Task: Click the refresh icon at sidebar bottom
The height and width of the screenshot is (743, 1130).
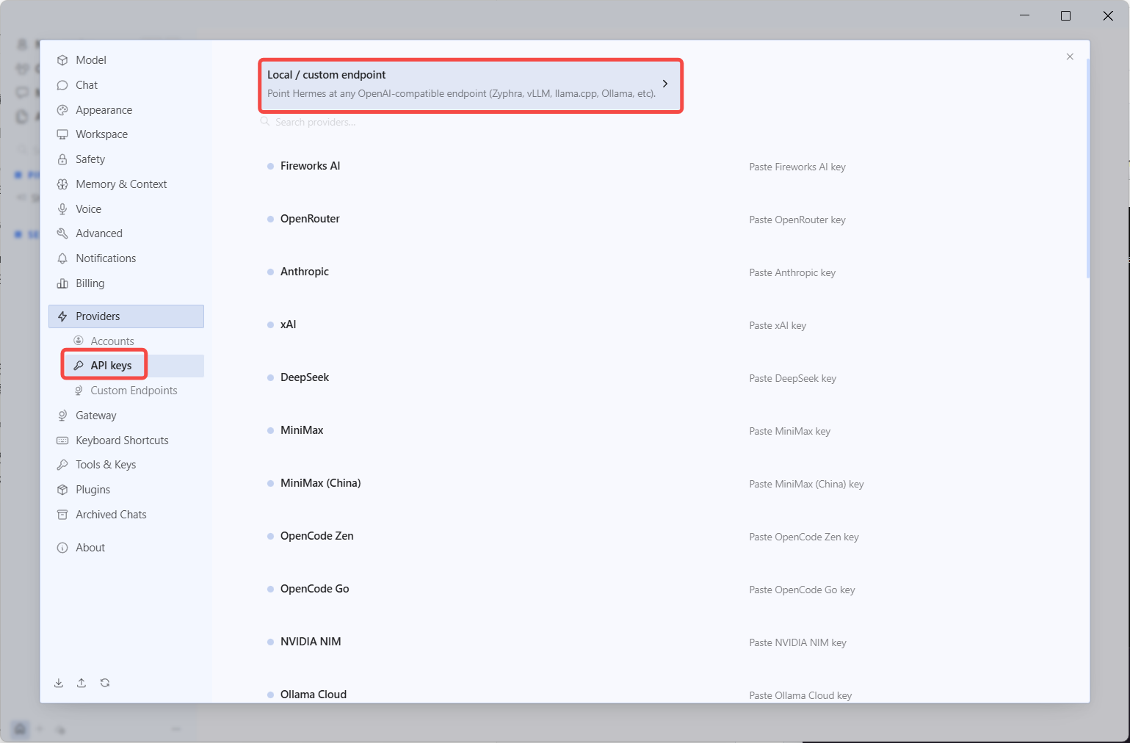Action: tap(105, 683)
